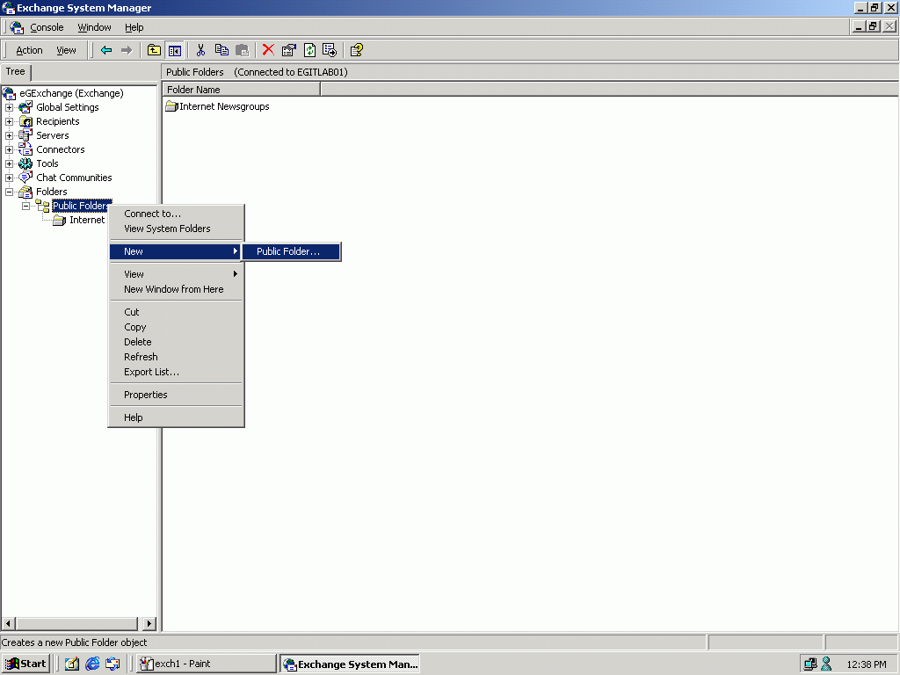This screenshot has height=675, width=900.
Task: Open the Window menu
Action: click(x=94, y=27)
